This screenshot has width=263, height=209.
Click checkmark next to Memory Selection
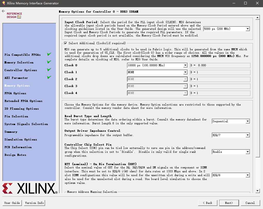click(49, 62)
